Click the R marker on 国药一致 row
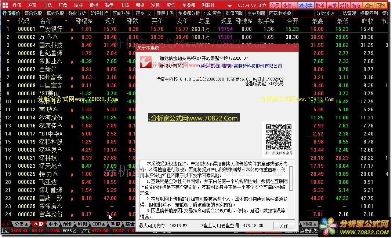Screen dimensions: 392x238 [x=72, y=199]
